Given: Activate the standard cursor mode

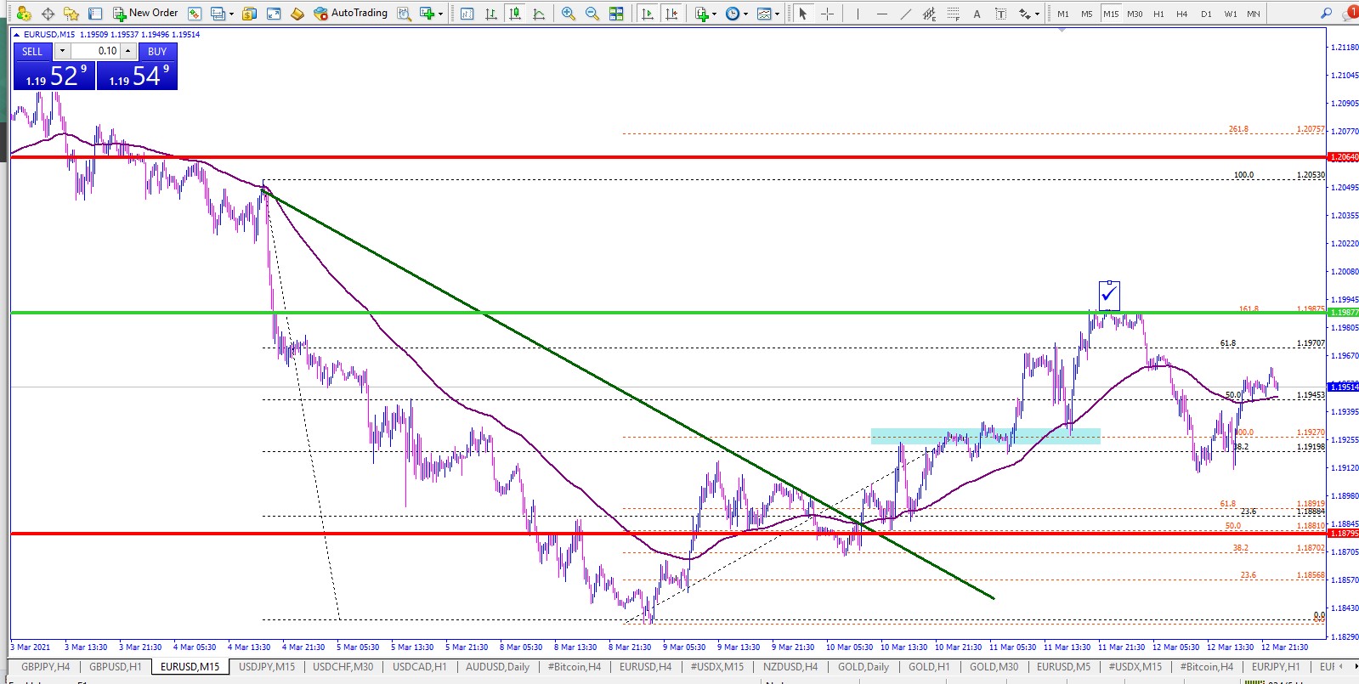Looking at the screenshot, I should (802, 14).
